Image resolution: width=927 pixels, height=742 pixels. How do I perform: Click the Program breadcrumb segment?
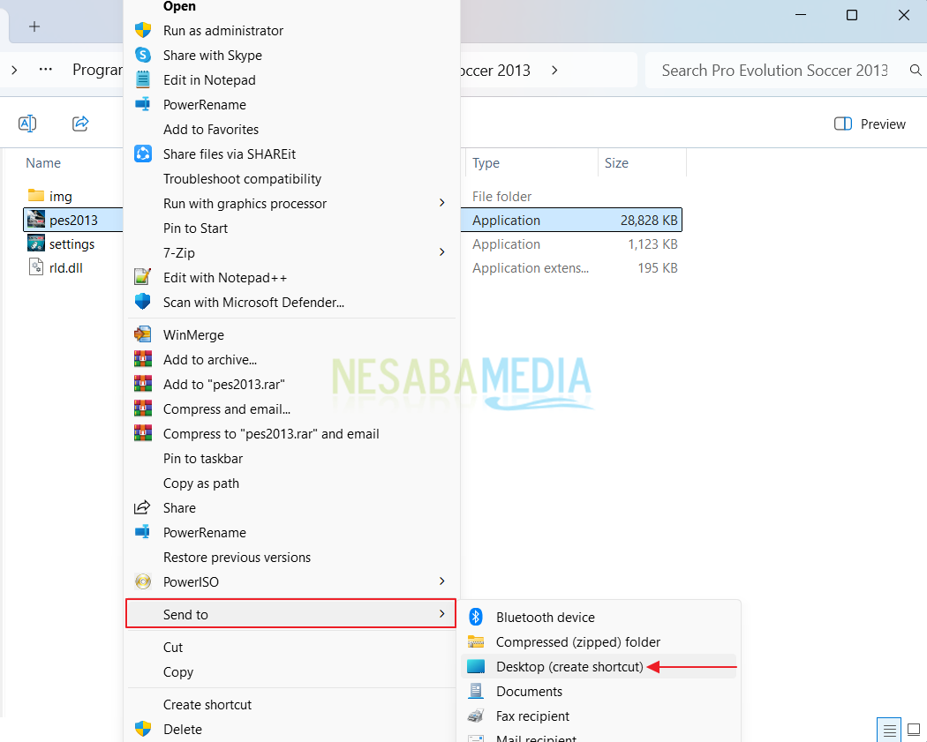(97, 70)
